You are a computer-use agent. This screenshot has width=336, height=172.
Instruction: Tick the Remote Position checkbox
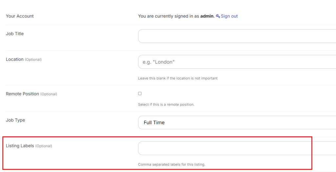pos(140,93)
